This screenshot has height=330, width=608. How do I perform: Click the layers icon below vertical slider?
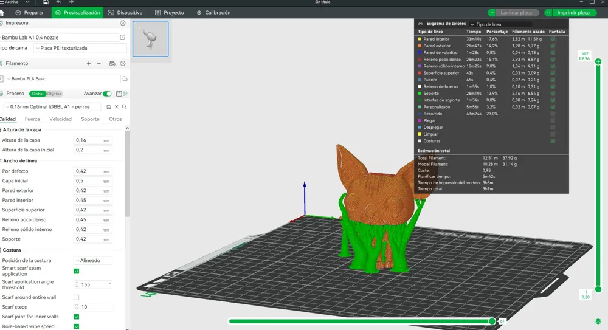coord(598,321)
